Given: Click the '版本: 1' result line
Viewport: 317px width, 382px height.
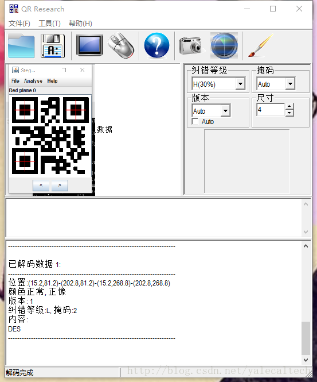Looking at the screenshot, I should pos(21,301).
